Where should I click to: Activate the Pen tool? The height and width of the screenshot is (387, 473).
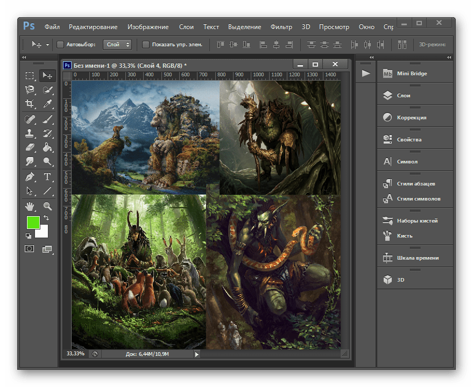click(x=30, y=176)
